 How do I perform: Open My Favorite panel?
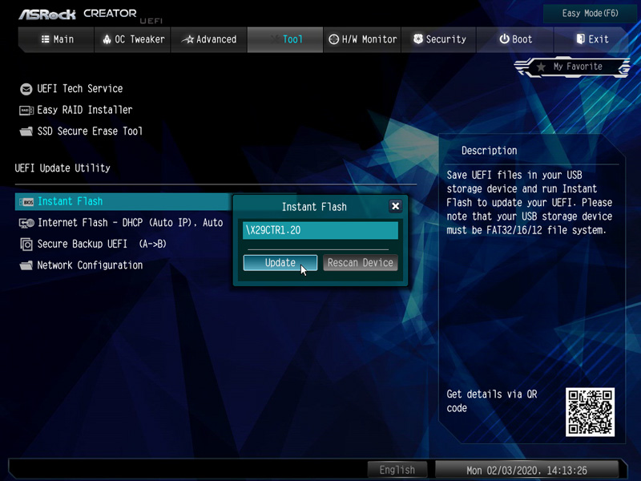pos(572,67)
